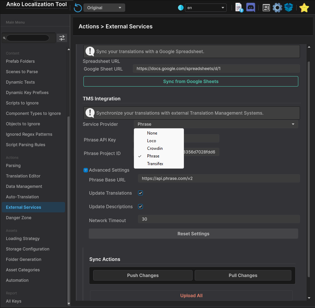Click the circular revert arrow icon
Viewport: 315px width, 308px height.
[x=78, y=8]
